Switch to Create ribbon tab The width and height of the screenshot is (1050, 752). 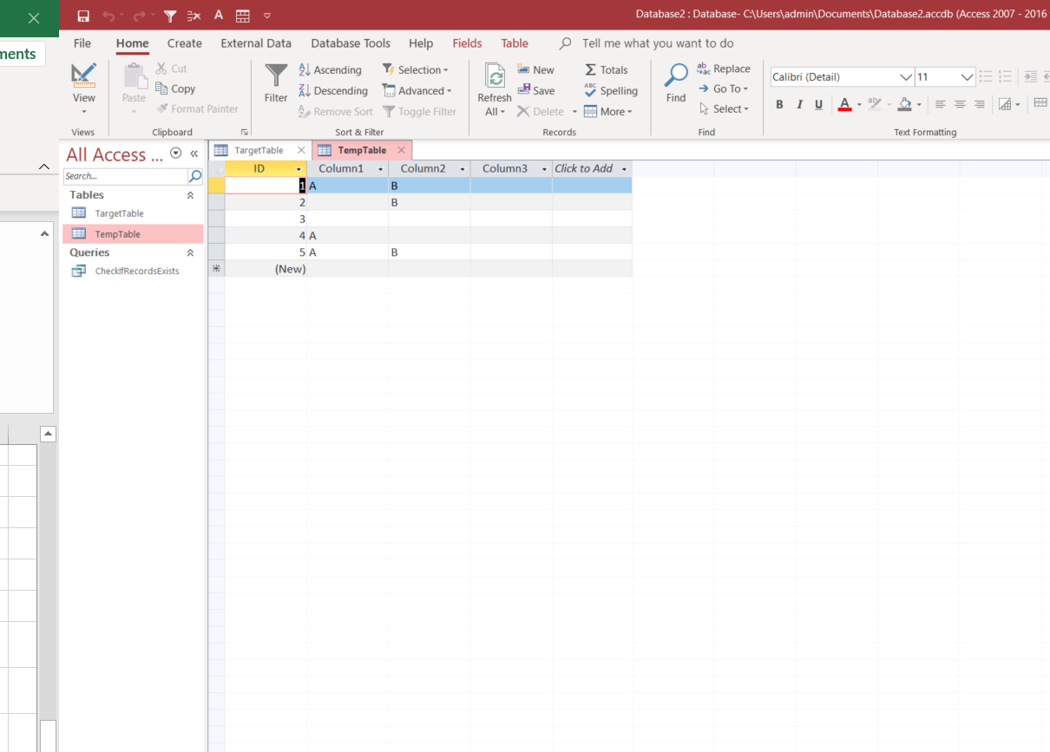click(185, 43)
